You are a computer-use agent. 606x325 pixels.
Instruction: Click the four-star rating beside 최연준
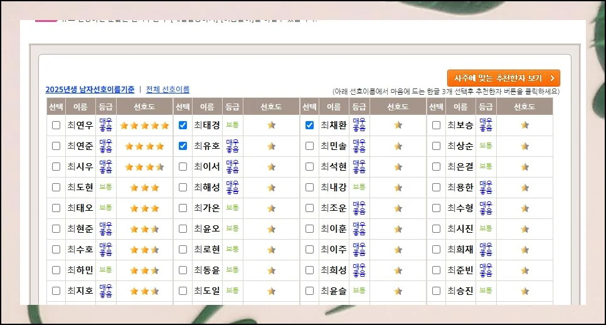144,146
